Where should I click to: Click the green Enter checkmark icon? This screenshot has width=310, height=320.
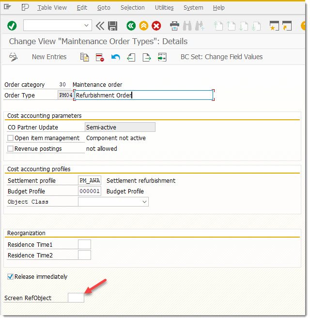pos(12,26)
